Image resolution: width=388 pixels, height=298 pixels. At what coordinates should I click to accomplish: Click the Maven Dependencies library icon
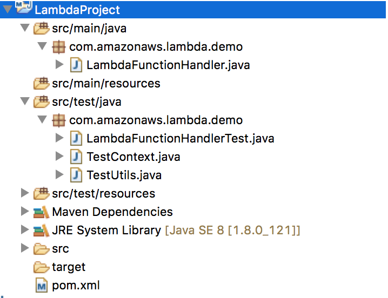tap(41, 212)
